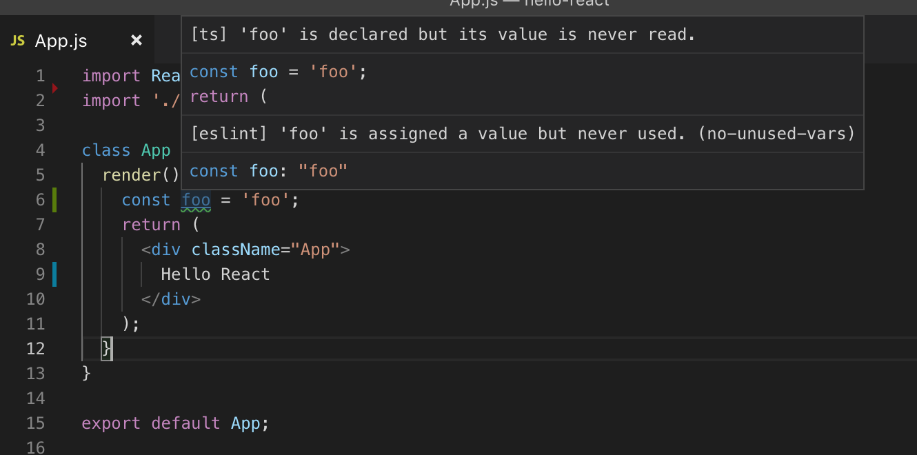Click the JS language icon on the App.js tab
This screenshot has height=455, width=917.
pos(17,41)
